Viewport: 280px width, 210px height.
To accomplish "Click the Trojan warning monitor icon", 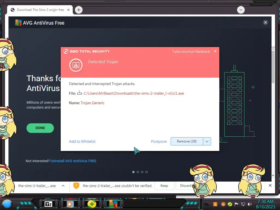I will coord(76,65).
